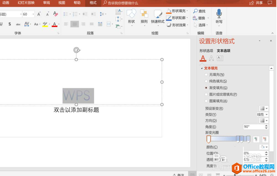
Task: Open the Text Effects tab icon
Action: tap(211, 58)
